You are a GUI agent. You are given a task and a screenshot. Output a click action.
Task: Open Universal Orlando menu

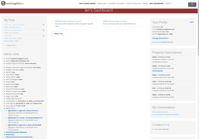click(x=116, y=3)
